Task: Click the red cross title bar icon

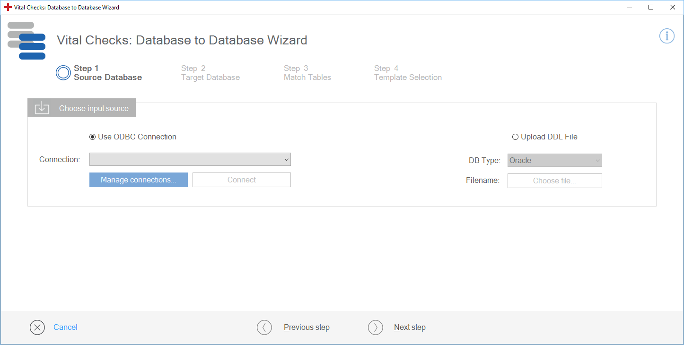Action: (8, 8)
